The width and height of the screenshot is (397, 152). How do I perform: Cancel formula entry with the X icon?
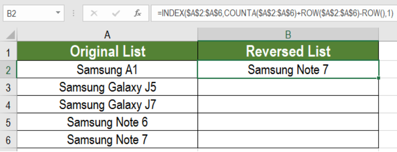[x=94, y=13]
